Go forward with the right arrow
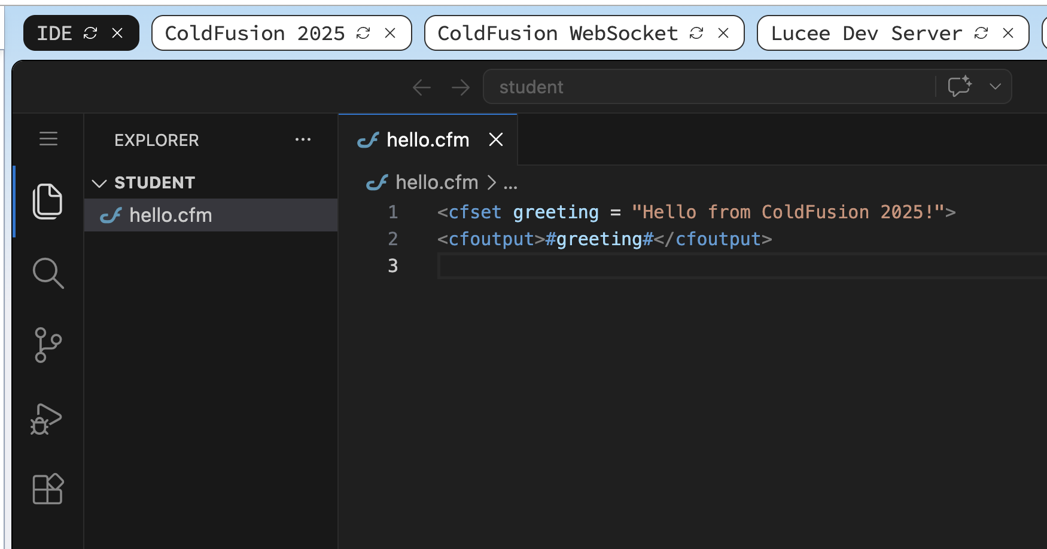 pos(461,87)
